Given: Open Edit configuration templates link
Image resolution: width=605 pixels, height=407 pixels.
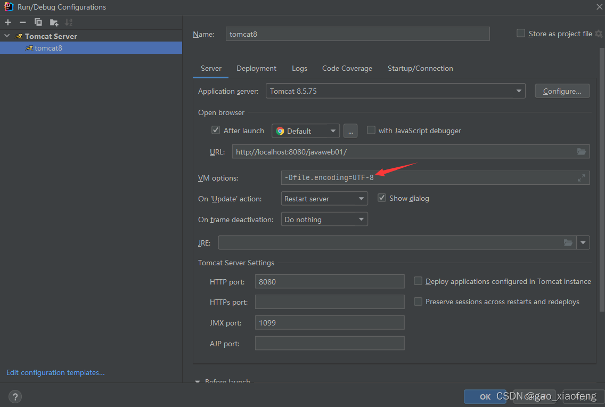Looking at the screenshot, I should point(55,372).
